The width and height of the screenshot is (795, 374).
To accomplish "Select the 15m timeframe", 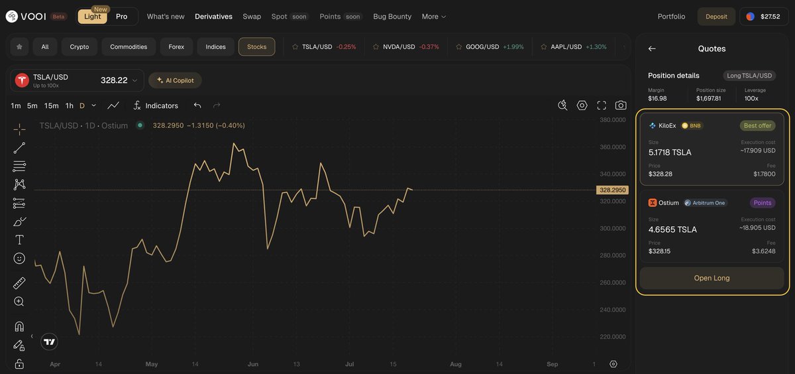I will click(x=52, y=105).
